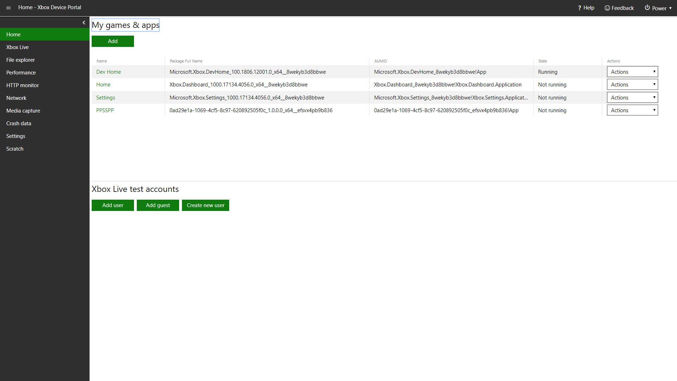The height and width of the screenshot is (381, 677).
Task: Select Media capture in sidebar
Action: point(23,111)
